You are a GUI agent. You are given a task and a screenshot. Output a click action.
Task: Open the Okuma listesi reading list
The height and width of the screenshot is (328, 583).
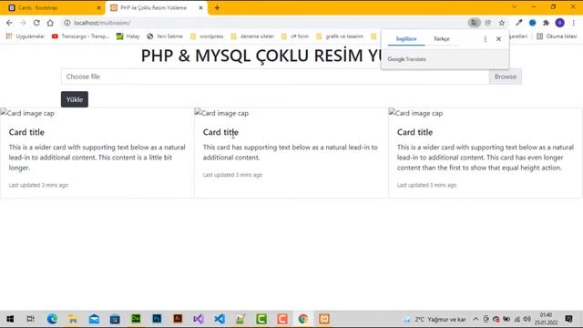point(557,36)
